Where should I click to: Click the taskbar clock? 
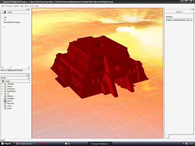191,144
